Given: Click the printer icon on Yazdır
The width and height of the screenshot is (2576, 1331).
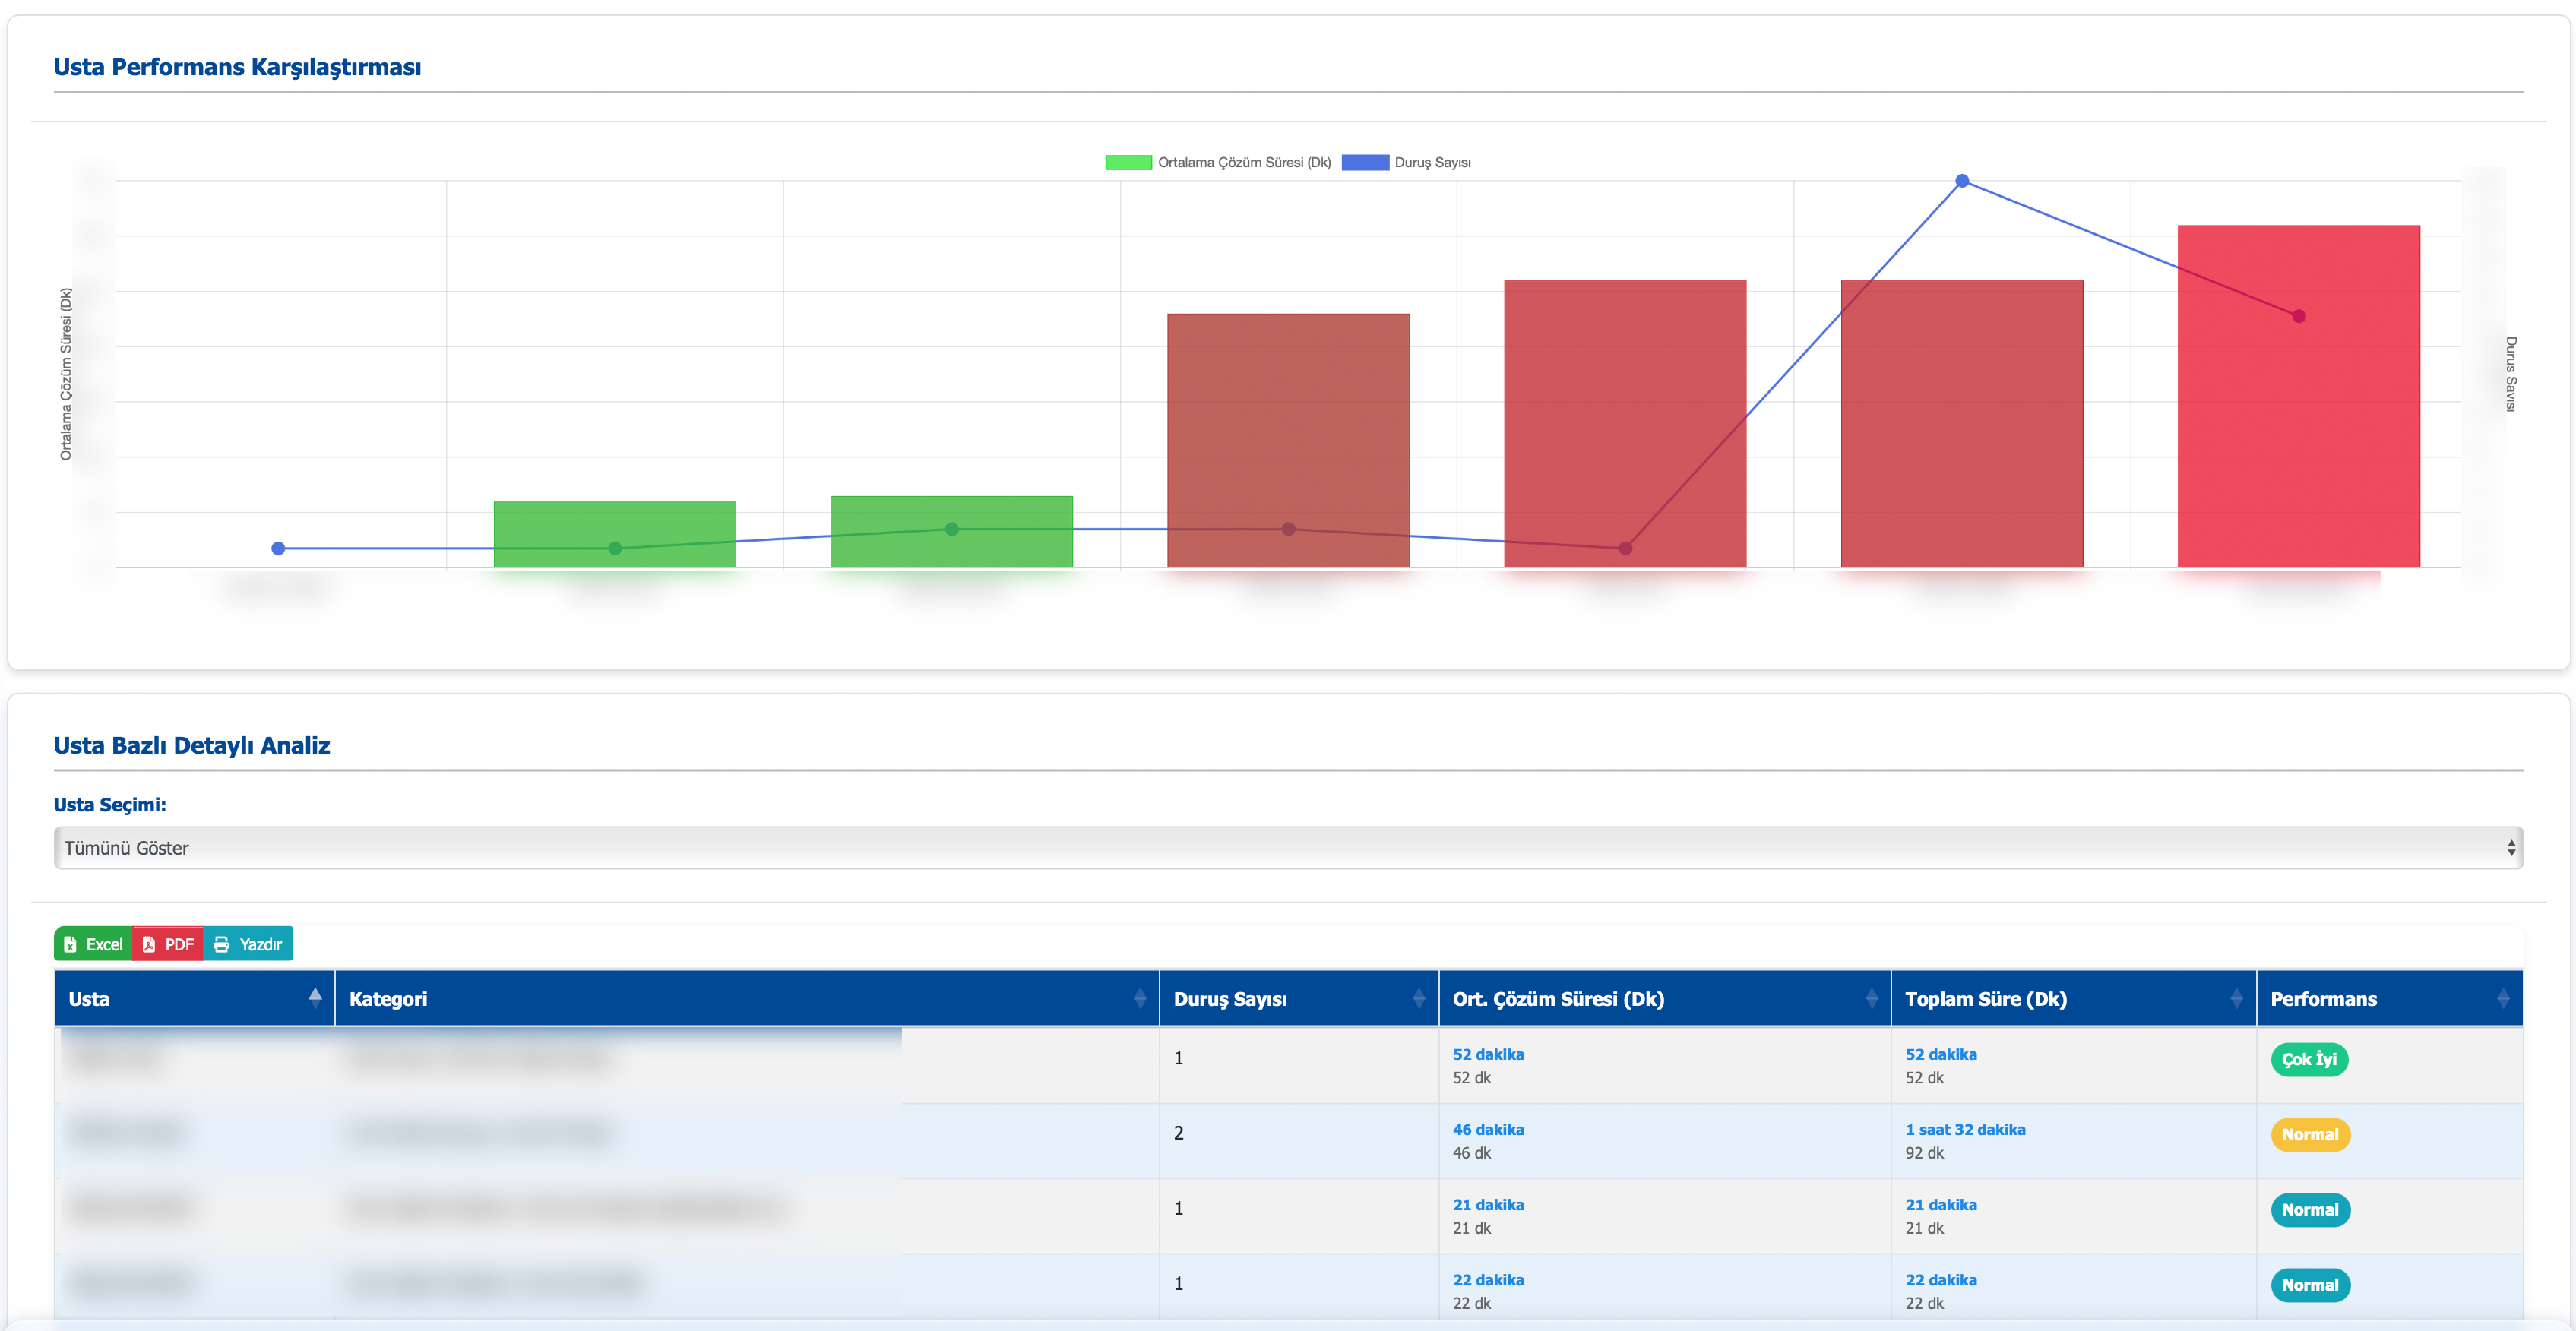Looking at the screenshot, I should (x=221, y=944).
